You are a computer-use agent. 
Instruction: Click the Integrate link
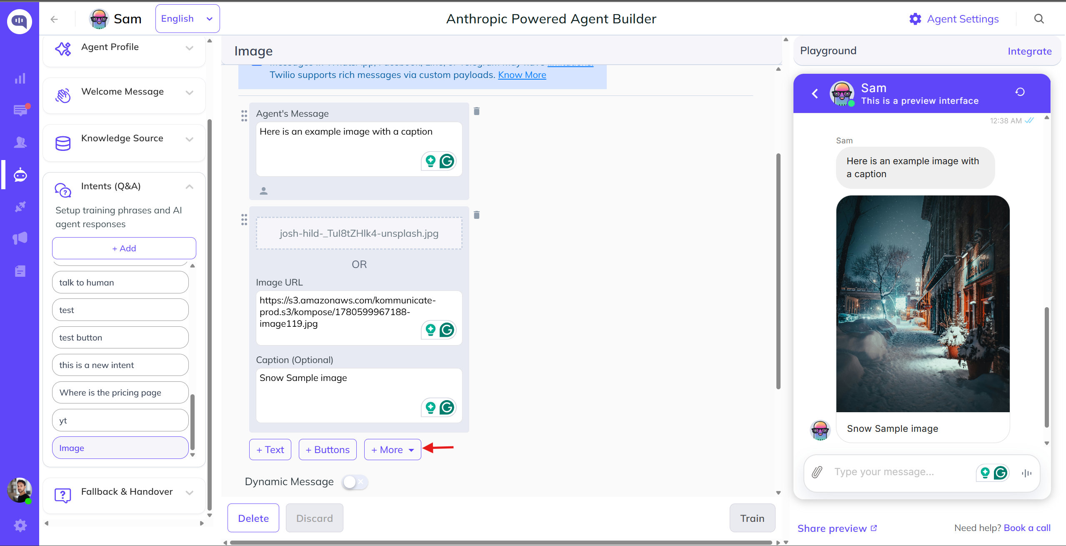point(1030,51)
